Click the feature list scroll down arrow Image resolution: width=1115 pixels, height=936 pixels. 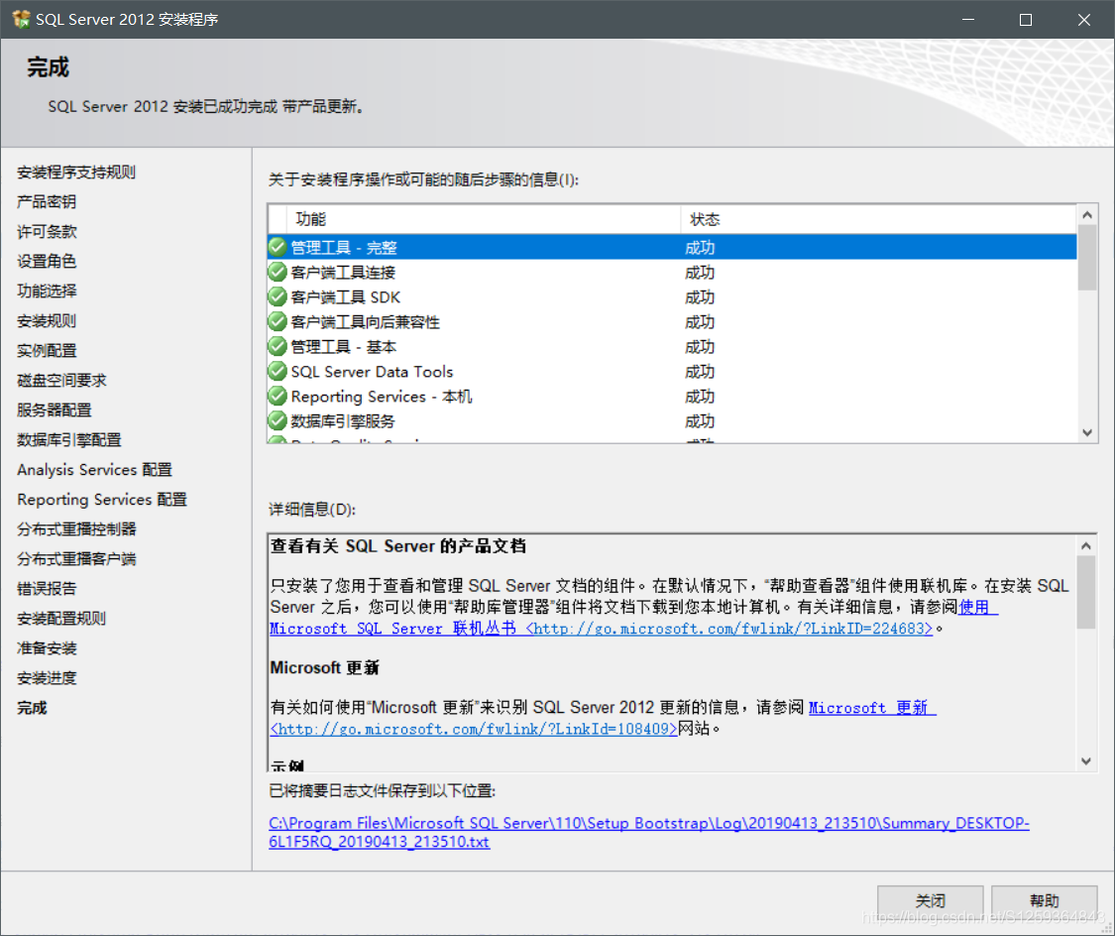[1086, 432]
